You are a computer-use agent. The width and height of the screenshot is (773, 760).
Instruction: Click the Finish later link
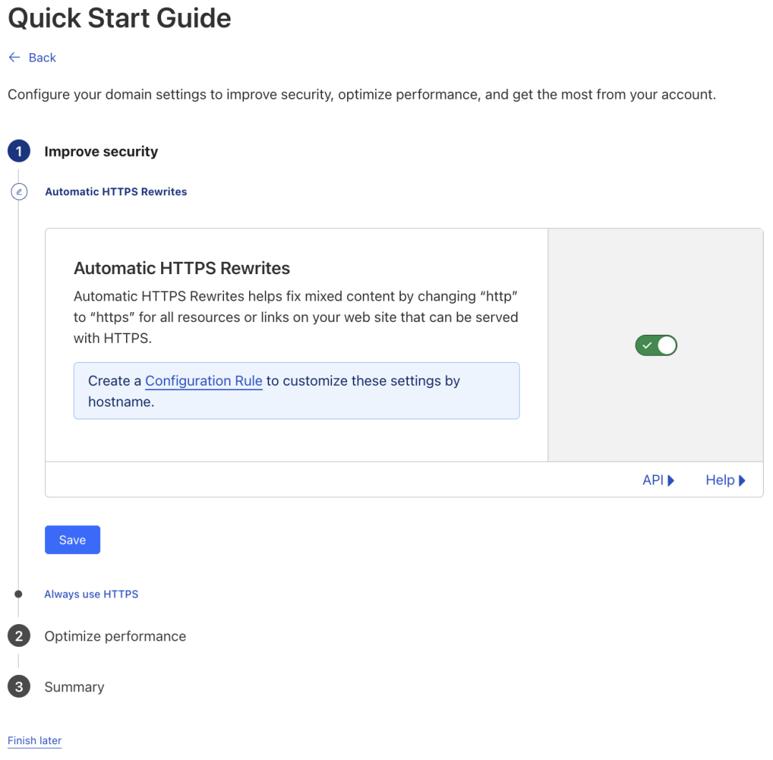tap(34, 741)
